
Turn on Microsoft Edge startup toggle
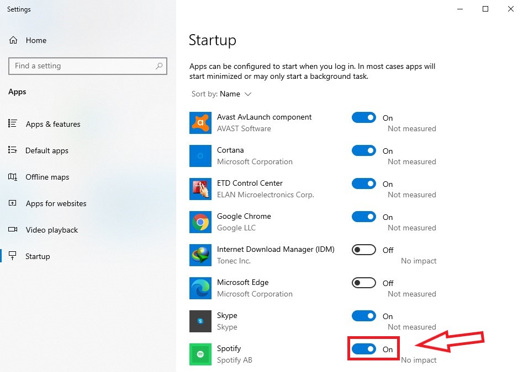click(x=364, y=283)
